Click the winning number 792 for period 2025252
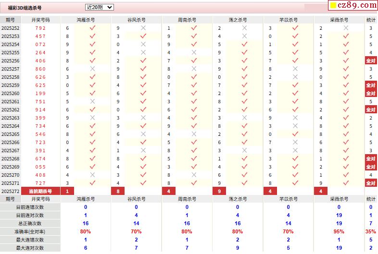Viewport: 378px width, 254px height. pos(40,28)
